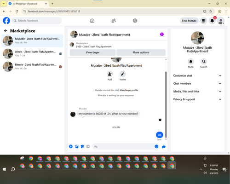Open the Notifications bell with red badge
Image resolution: width=230 pixels, height=184 pixels.
pos(212,21)
